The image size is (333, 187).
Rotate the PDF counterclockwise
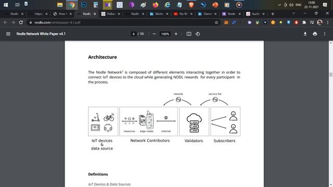click(x=198, y=34)
